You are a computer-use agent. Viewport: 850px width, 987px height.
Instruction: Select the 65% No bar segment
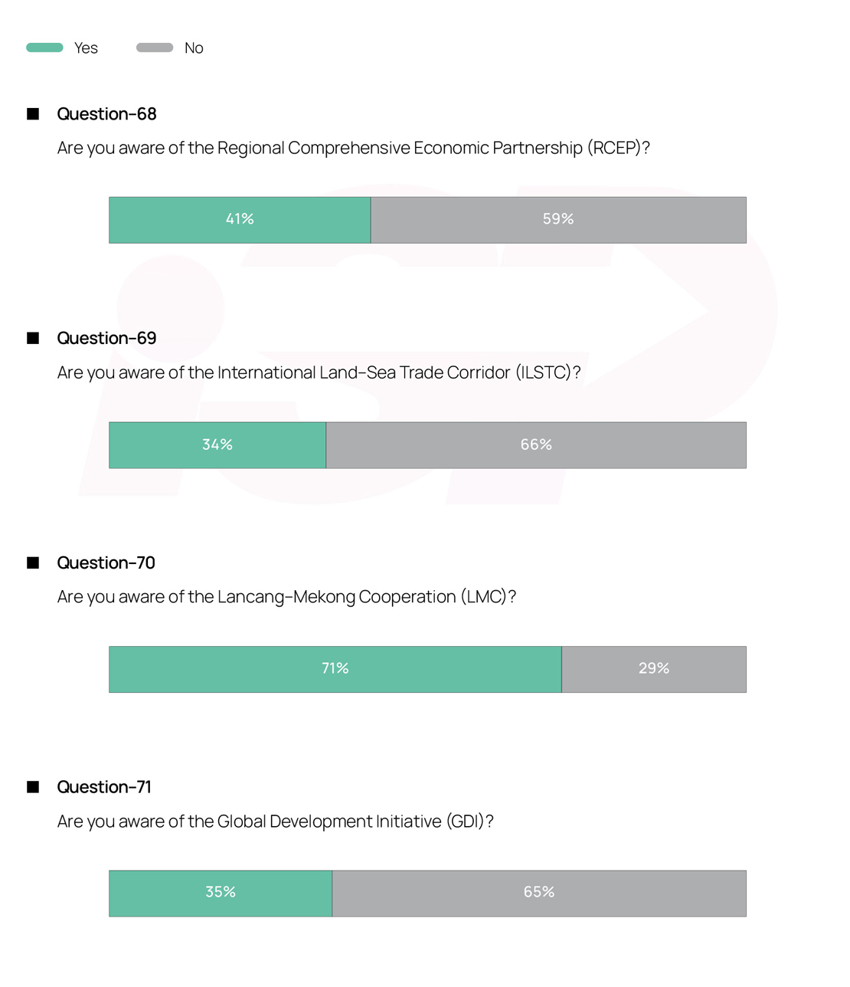(x=539, y=893)
